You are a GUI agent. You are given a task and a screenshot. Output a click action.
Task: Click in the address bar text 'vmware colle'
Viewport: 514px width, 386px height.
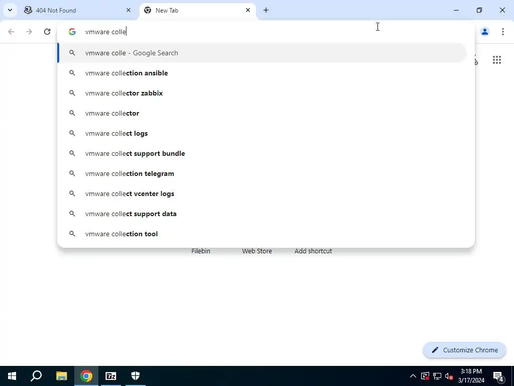coord(105,32)
